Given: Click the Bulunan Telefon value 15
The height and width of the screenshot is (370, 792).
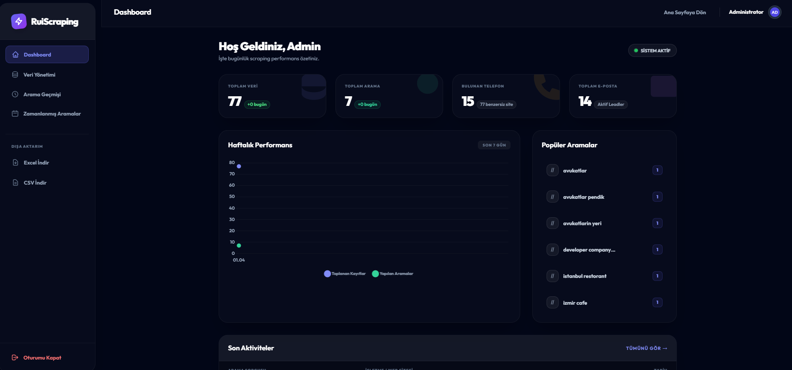Looking at the screenshot, I should tap(468, 101).
